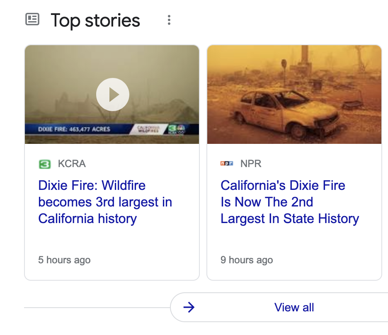This screenshot has width=388, height=335.
Task: Open the KCRA 3rd largest wildfire headline
Action: click(105, 202)
